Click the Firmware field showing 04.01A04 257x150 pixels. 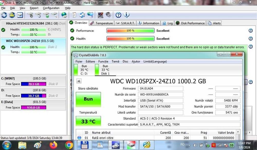(x=160, y=89)
